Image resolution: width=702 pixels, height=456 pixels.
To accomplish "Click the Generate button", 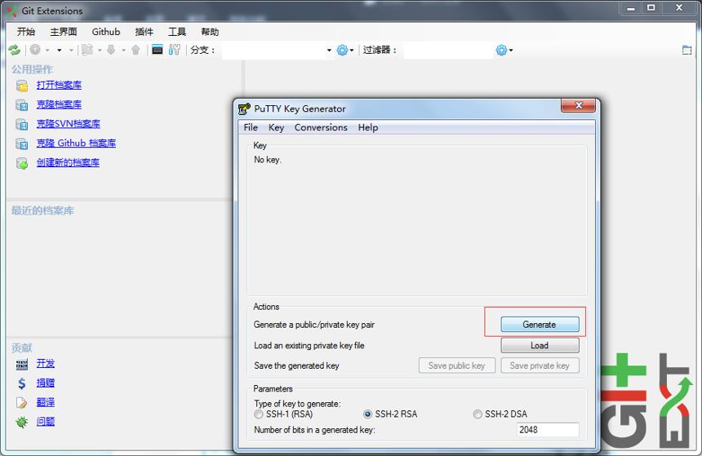I will tap(540, 325).
